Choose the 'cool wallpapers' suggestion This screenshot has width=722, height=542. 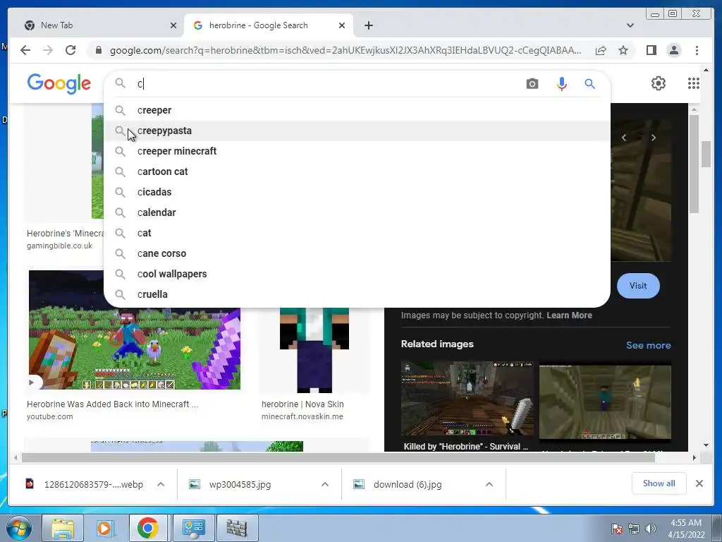click(x=357, y=274)
